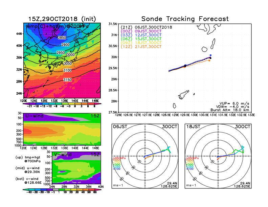
Task: Click the '(mid) u-wind @29.36N' note
Action: coord(27,170)
